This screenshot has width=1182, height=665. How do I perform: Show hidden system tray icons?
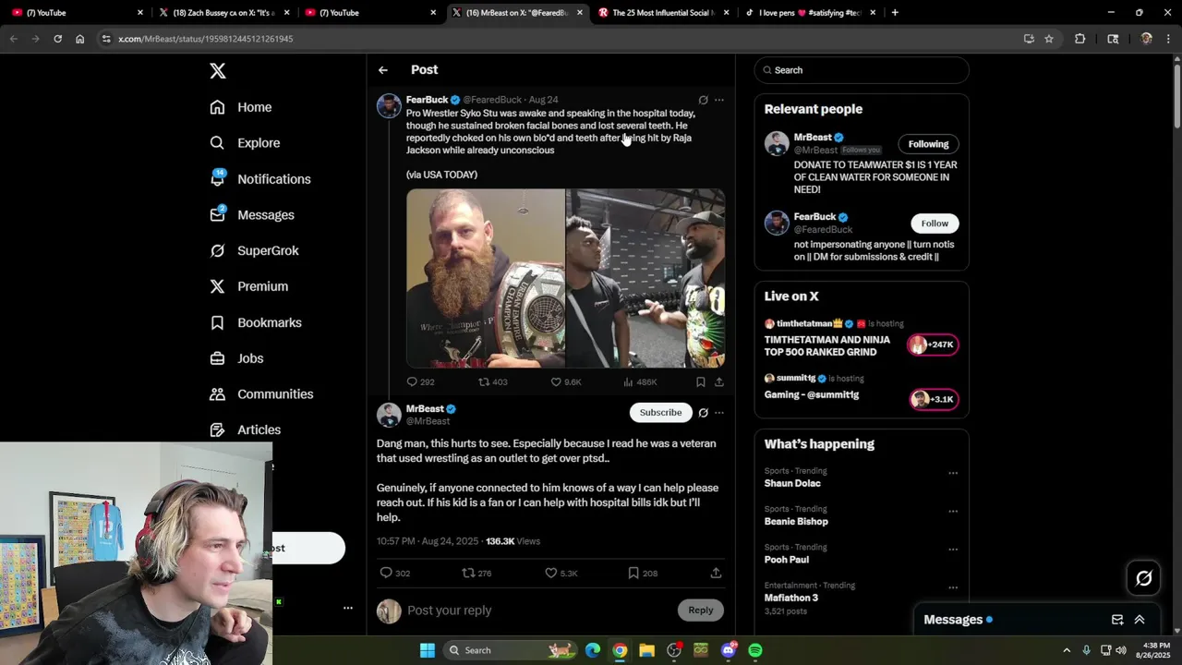(1067, 650)
